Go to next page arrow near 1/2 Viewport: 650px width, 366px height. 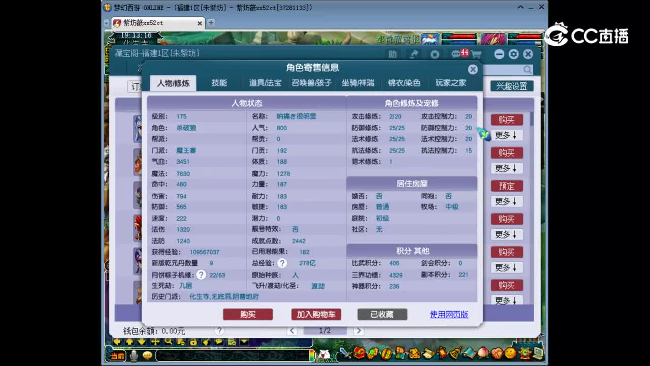click(359, 331)
